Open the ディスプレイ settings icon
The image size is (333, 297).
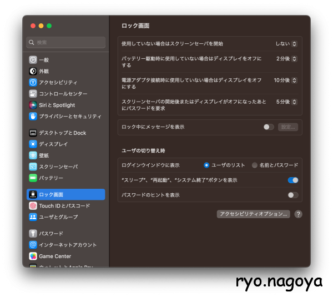[x=33, y=144]
